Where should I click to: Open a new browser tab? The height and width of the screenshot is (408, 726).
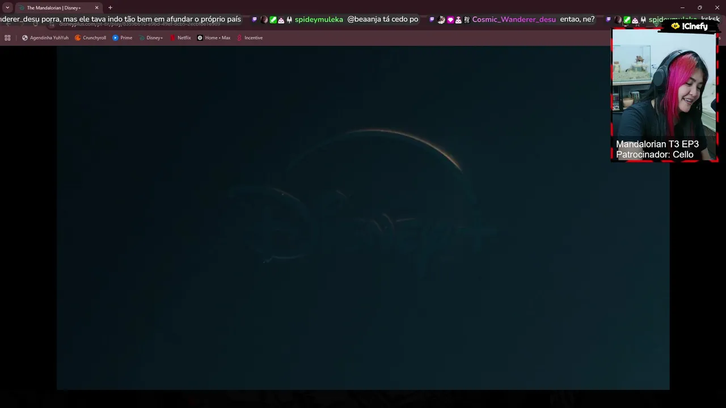point(110,7)
